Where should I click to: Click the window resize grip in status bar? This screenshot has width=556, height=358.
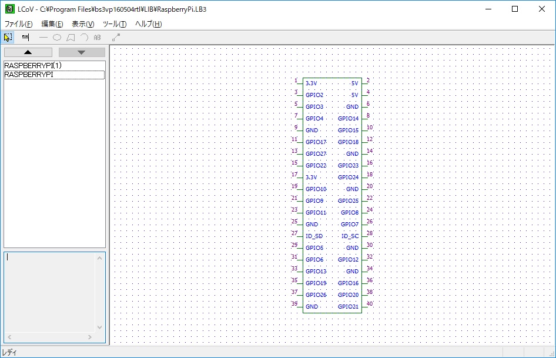coord(552,353)
